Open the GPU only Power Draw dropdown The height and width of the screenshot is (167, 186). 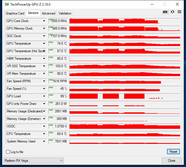[44, 104]
